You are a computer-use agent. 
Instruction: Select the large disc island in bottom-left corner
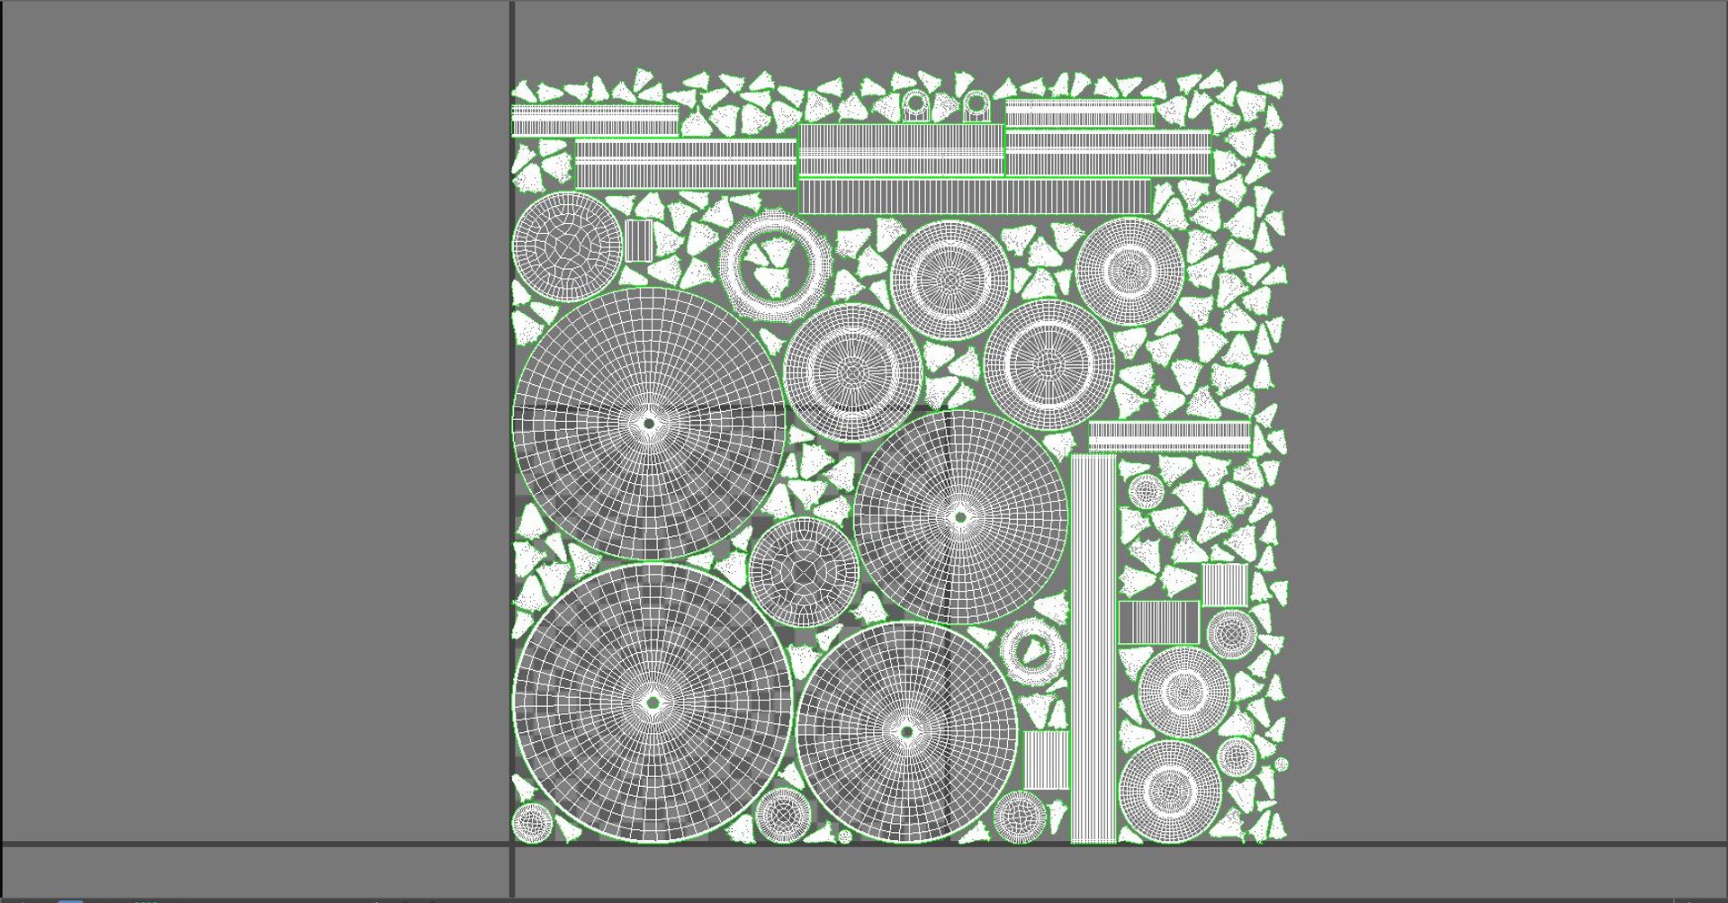[652, 703]
